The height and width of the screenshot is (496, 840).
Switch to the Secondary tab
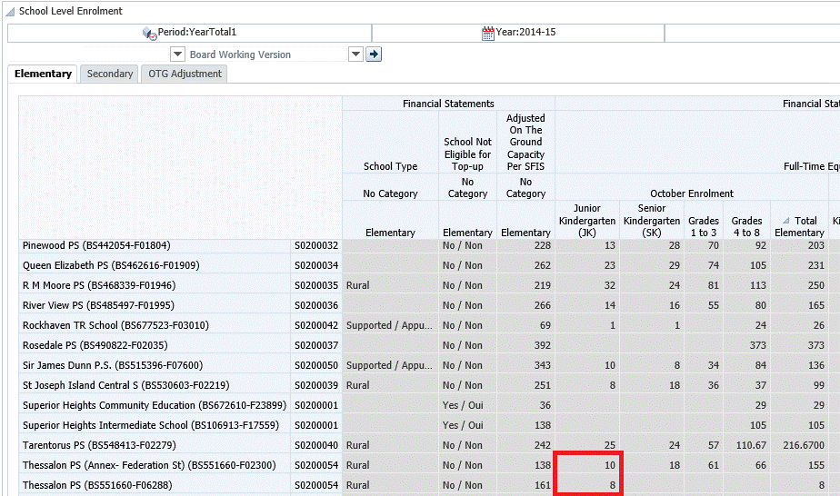click(110, 74)
